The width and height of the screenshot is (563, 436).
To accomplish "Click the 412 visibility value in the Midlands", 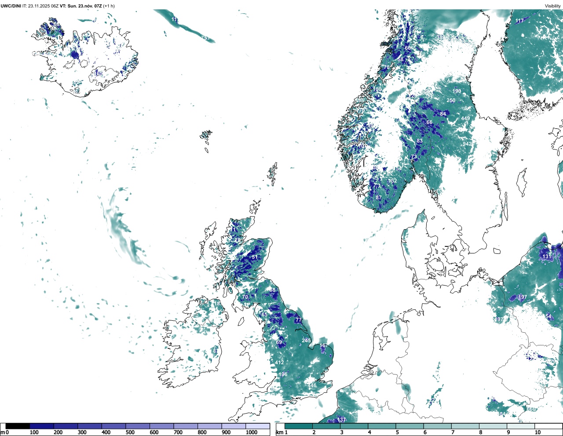I will click(279, 363).
